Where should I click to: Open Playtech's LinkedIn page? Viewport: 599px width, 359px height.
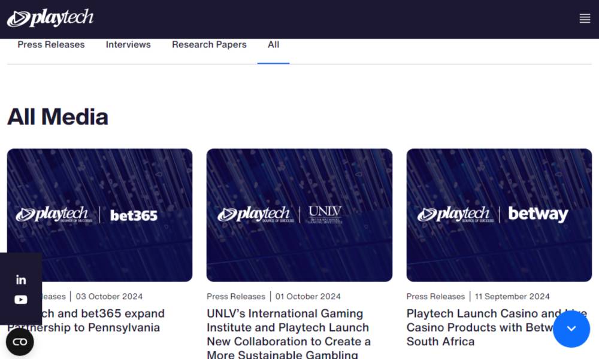(21, 279)
